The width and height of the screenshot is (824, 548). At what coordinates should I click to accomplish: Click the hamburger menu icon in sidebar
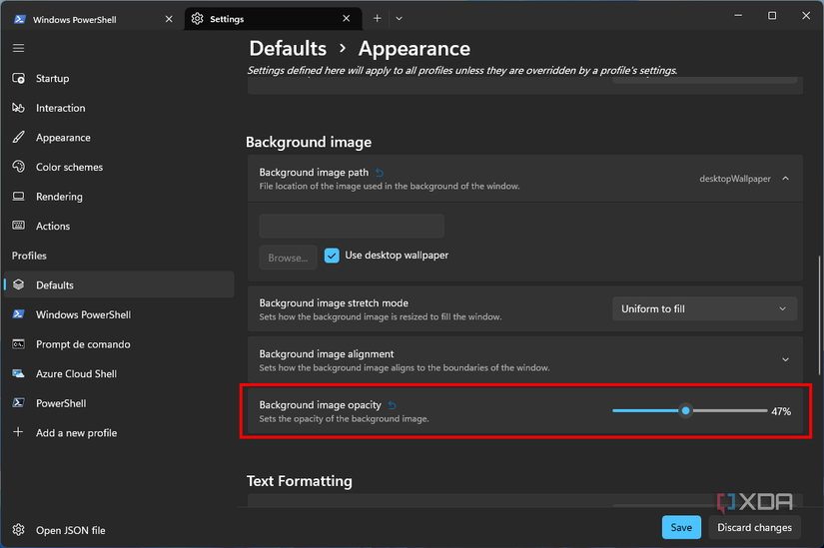(18, 48)
